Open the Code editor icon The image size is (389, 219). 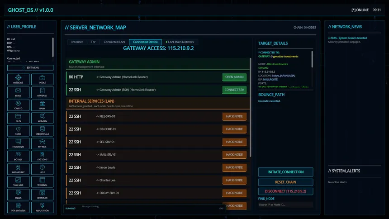pyautogui.click(x=18, y=131)
